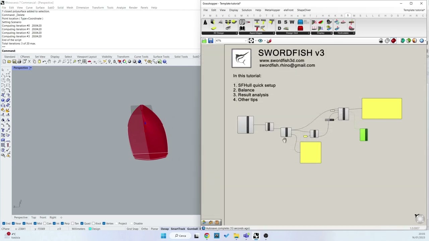The height and width of the screenshot is (241, 429).
Task: Click the New file icon in Rhino toolbar
Action: click(x=4, y=62)
